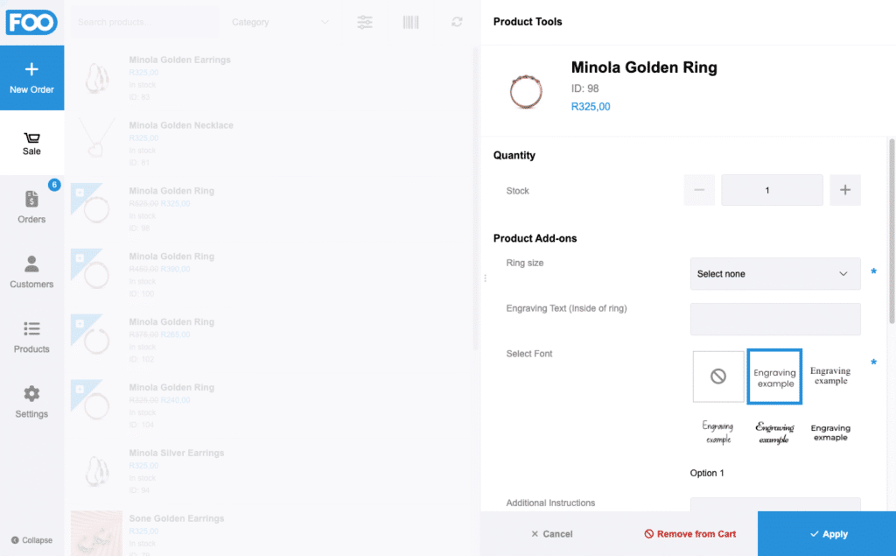Expand the Ring size dropdown
The width and height of the screenshot is (896, 556).
[774, 274]
